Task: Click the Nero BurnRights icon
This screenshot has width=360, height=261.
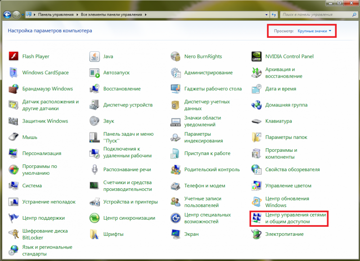Action: point(175,56)
